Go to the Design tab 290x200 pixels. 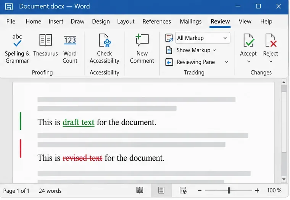point(101,21)
